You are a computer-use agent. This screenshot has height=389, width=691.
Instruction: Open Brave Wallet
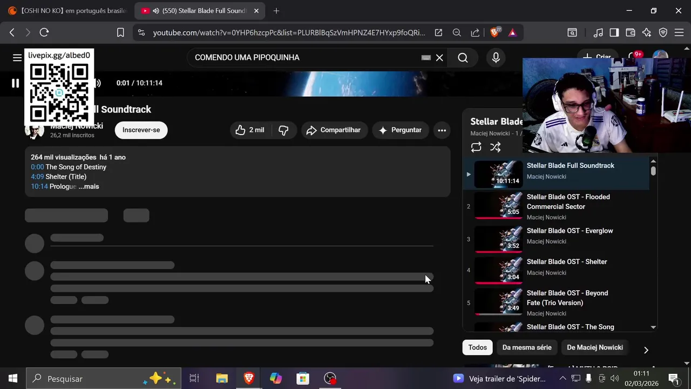[631, 32]
